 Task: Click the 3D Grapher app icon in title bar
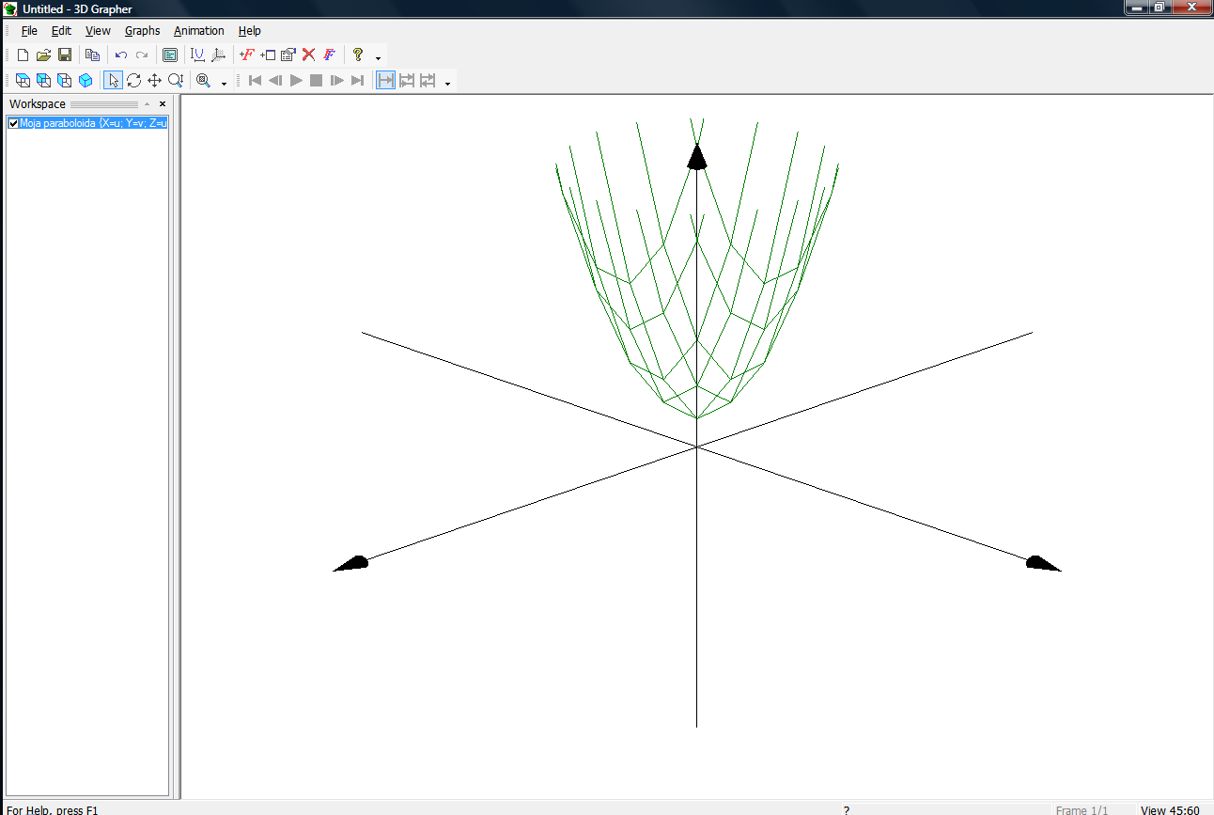[x=10, y=8]
